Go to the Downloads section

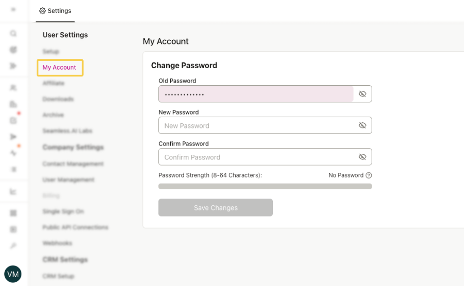click(x=58, y=99)
